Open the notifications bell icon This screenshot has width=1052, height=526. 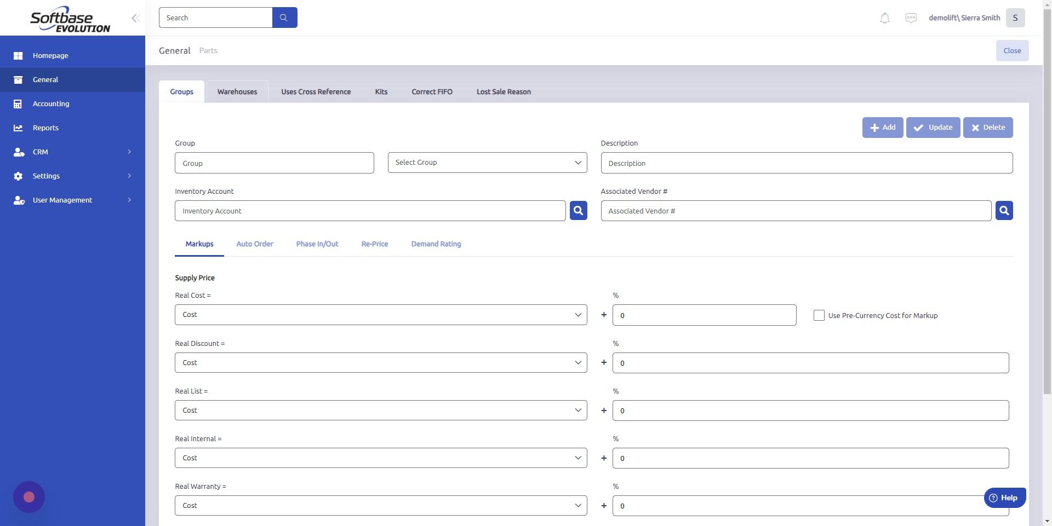[884, 18]
